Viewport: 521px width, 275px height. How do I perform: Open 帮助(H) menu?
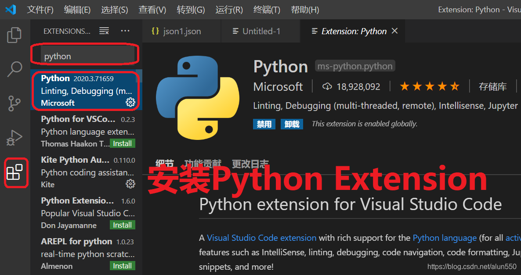[x=305, y=10]
